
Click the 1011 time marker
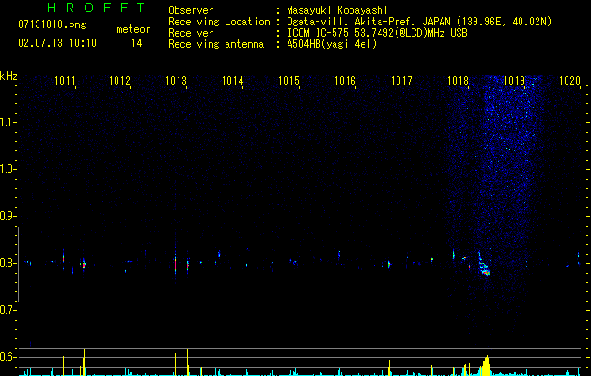65,81
